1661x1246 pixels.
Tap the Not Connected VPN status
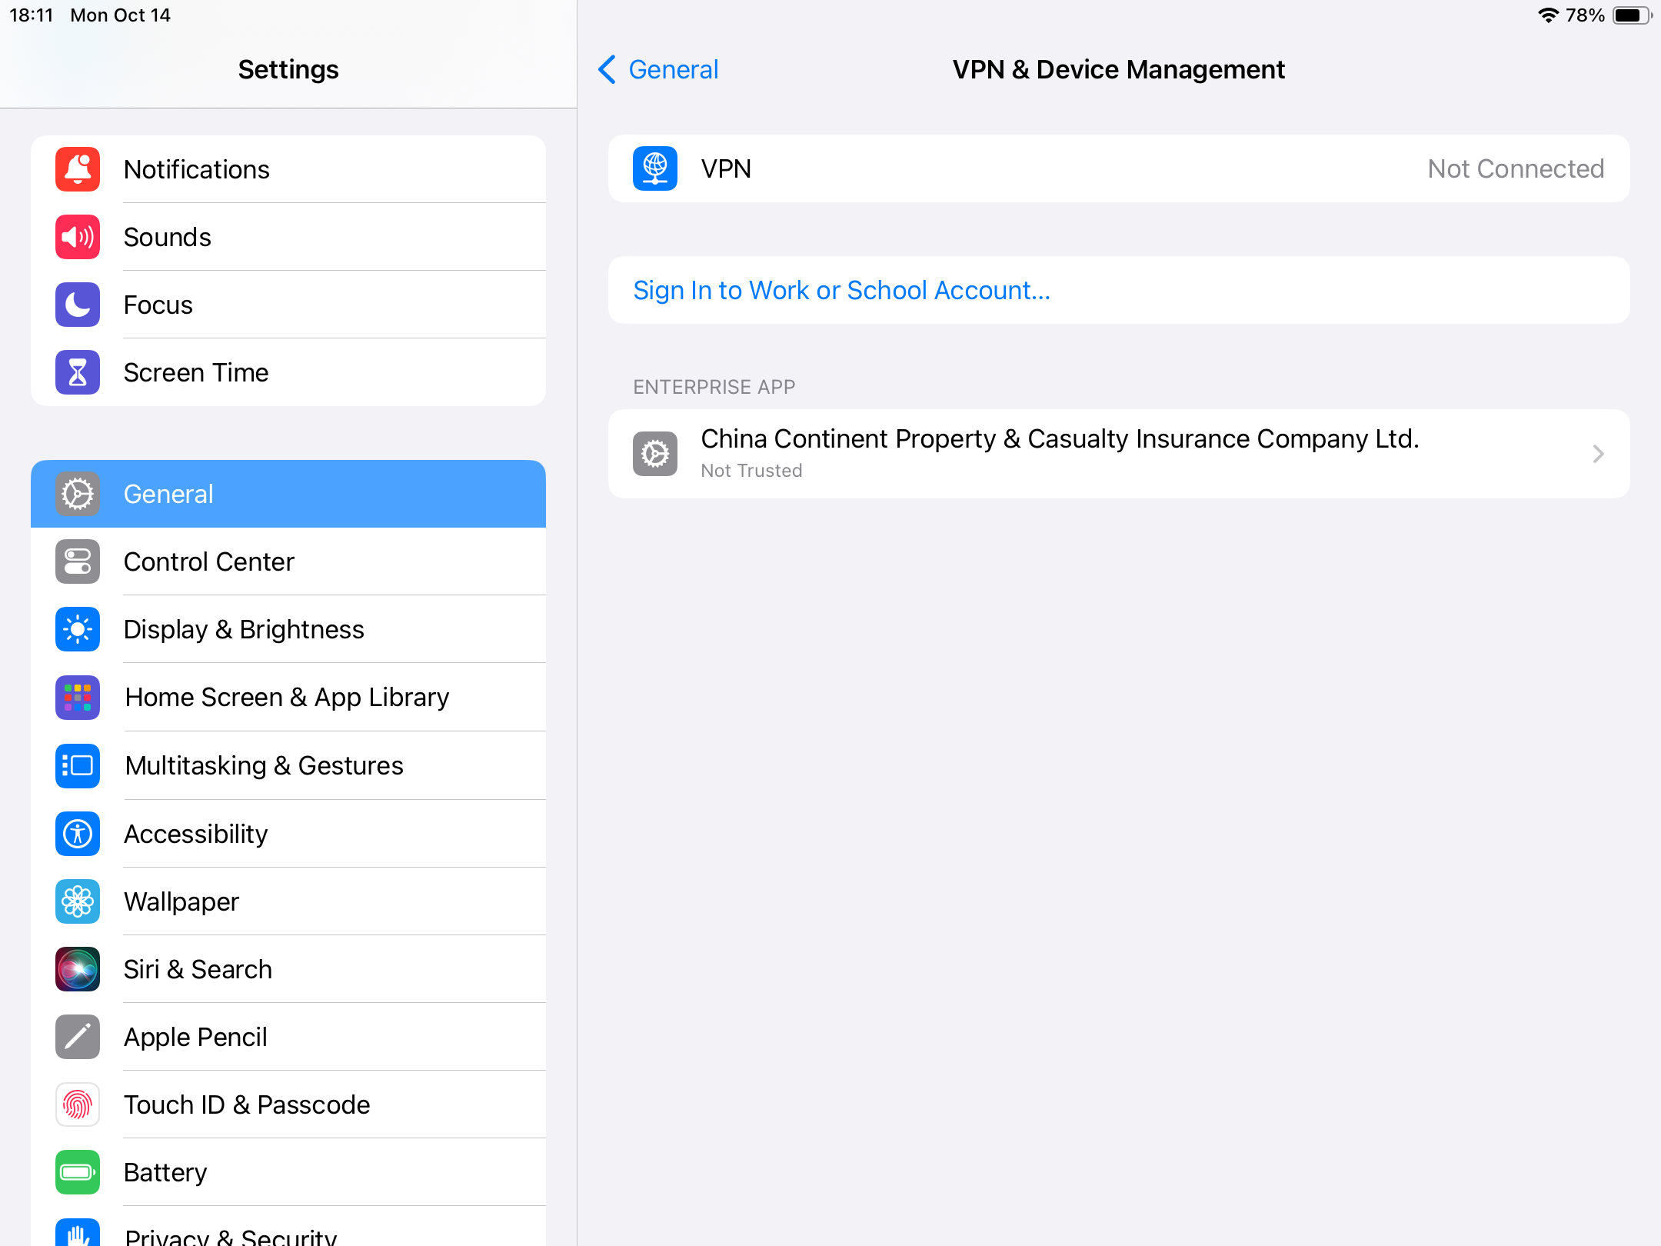coord(1516,168)
